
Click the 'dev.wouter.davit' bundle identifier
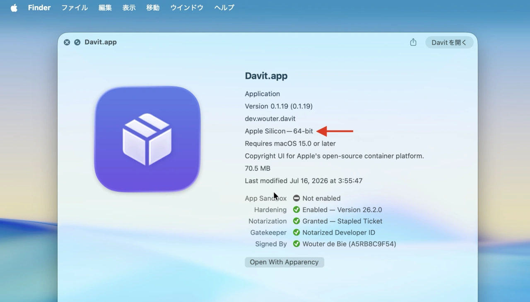pyautogui.click(x=270, y=119)
